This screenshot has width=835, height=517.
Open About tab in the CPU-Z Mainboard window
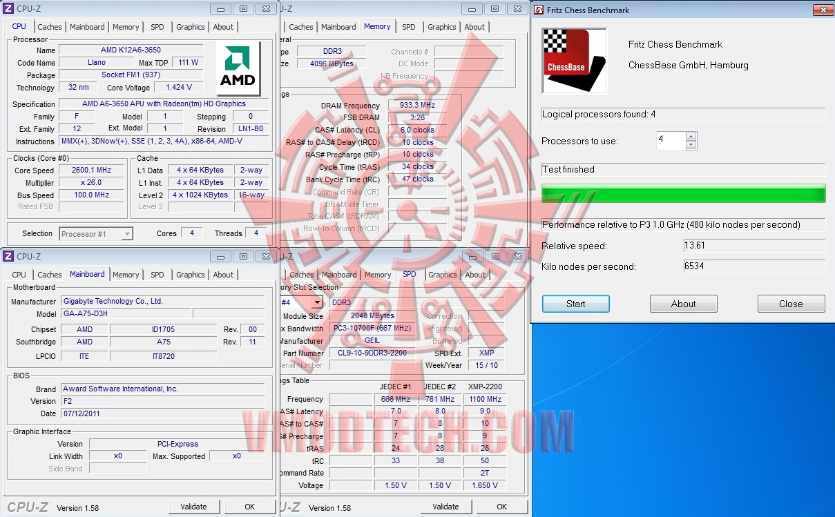[223, 275]
